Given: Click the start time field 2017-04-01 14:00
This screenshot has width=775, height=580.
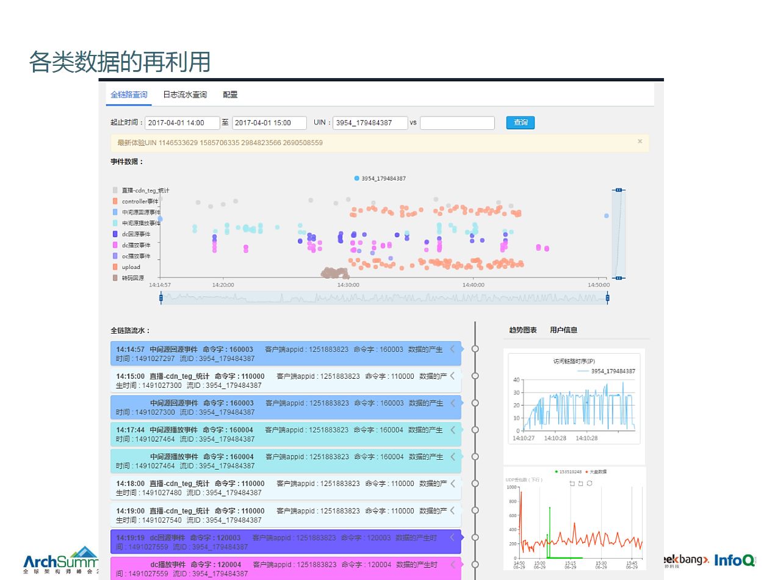Looking at the screenshot, I should pos(182,123).
